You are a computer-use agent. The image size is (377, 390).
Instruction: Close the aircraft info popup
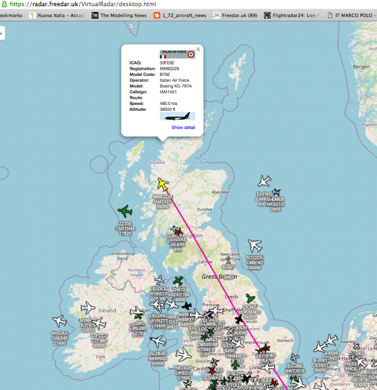click(198, 50)
